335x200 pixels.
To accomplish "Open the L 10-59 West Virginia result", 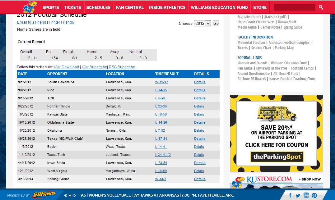I will click(x=161, y=171).
